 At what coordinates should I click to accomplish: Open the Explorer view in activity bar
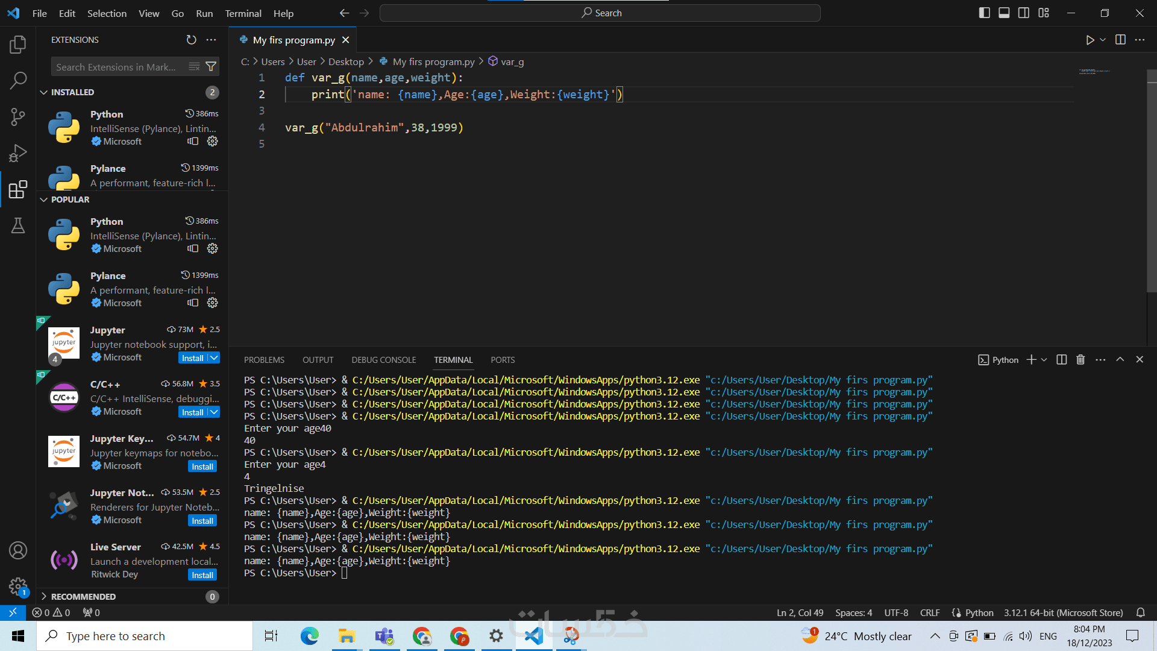[x=18, y=44]
